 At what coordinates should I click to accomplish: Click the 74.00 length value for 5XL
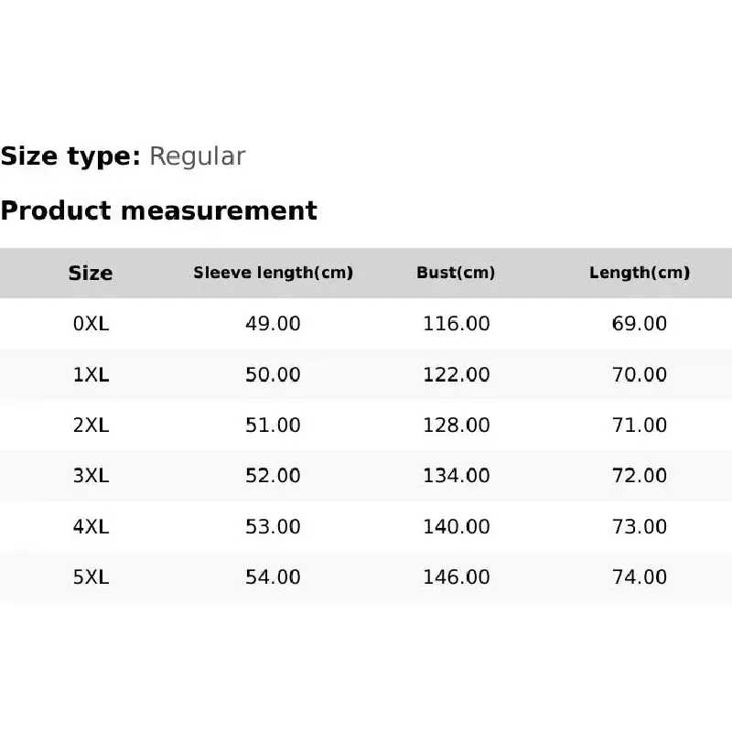(x=639, y=577)
